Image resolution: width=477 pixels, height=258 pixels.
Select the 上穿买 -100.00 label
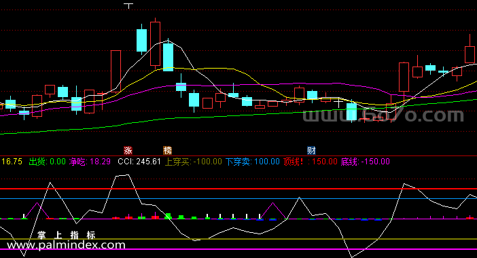pyautogui.click(x=193, y=162)
